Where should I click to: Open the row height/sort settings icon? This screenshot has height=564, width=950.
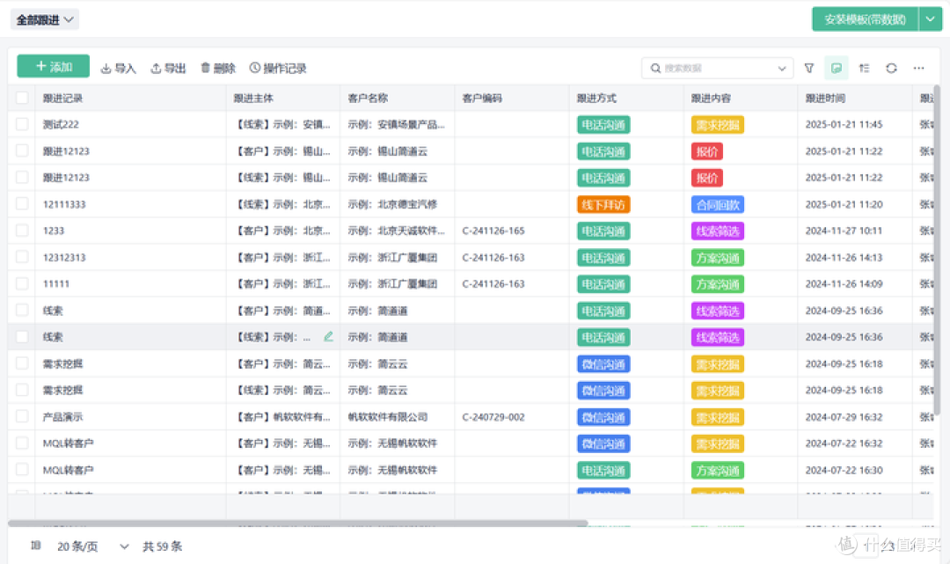pyautogui.click(x=863, y=67)
